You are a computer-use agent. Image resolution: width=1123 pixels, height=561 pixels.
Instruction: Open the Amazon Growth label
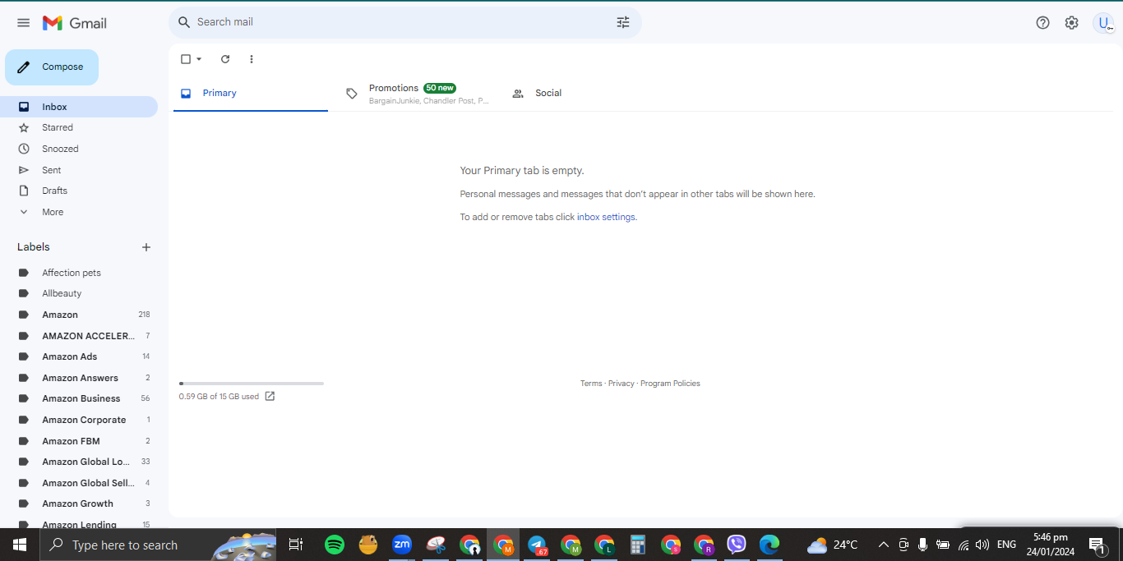(79, 504)
